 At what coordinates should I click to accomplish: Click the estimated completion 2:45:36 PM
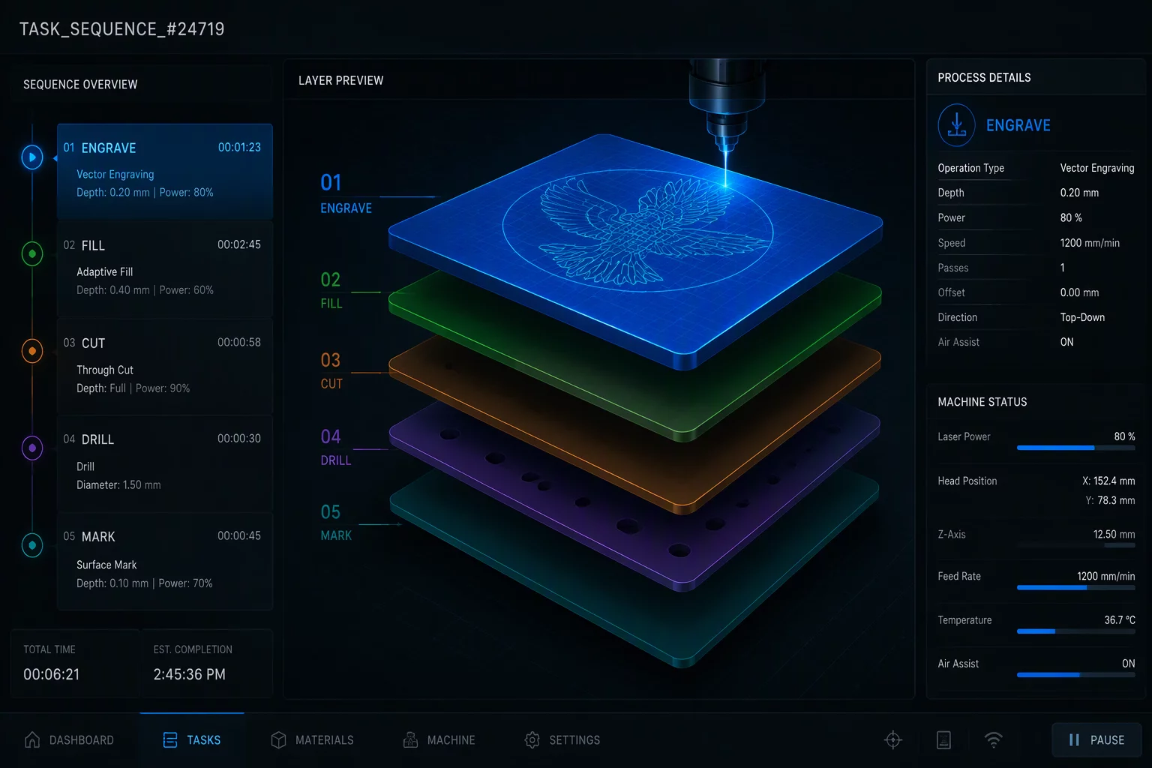(189, 674)
